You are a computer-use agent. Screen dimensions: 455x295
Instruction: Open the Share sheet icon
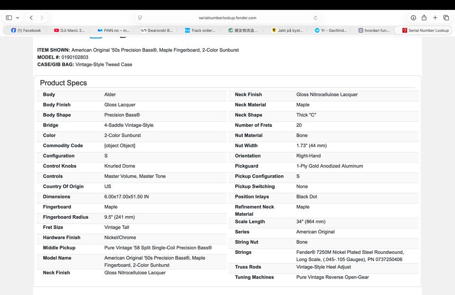424,18
